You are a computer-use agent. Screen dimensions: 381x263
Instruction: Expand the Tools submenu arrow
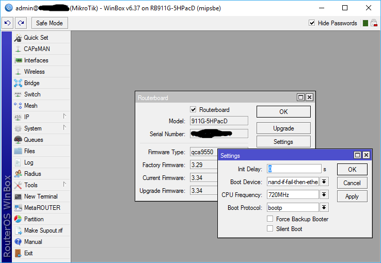click(x=65, y=185)
